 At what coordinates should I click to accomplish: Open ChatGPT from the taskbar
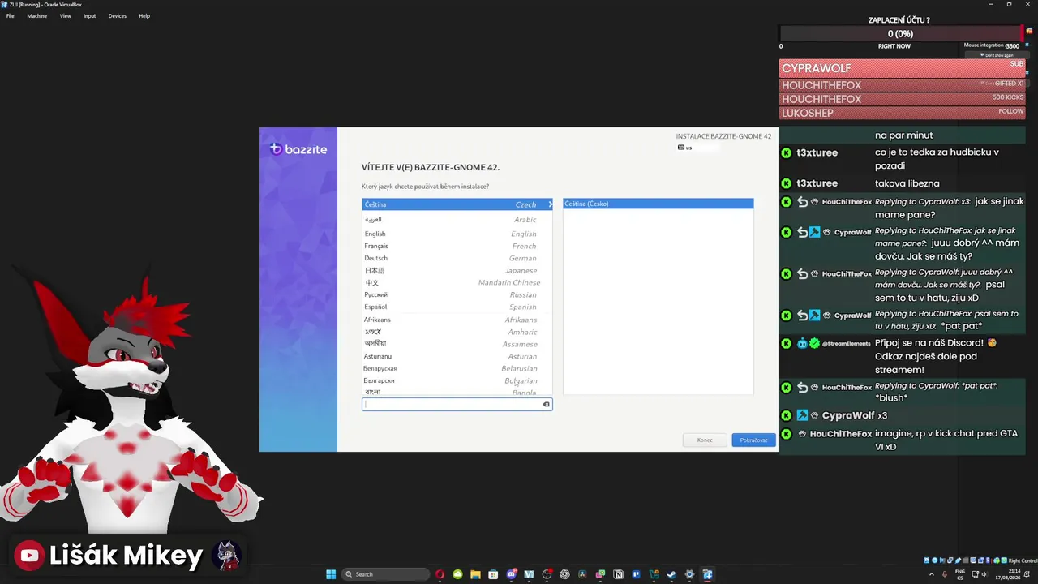[x=564, y=574]
